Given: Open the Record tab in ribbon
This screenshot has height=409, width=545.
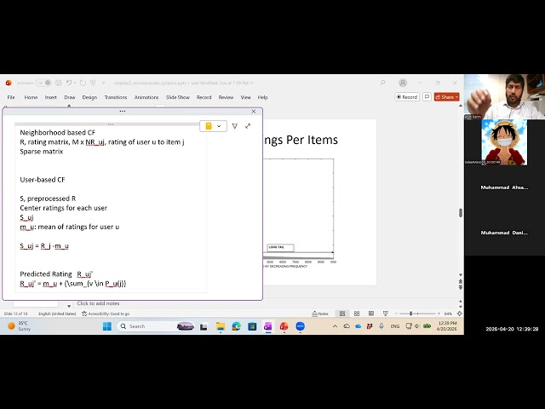Looking at the screenshot, I should [204, 97].
